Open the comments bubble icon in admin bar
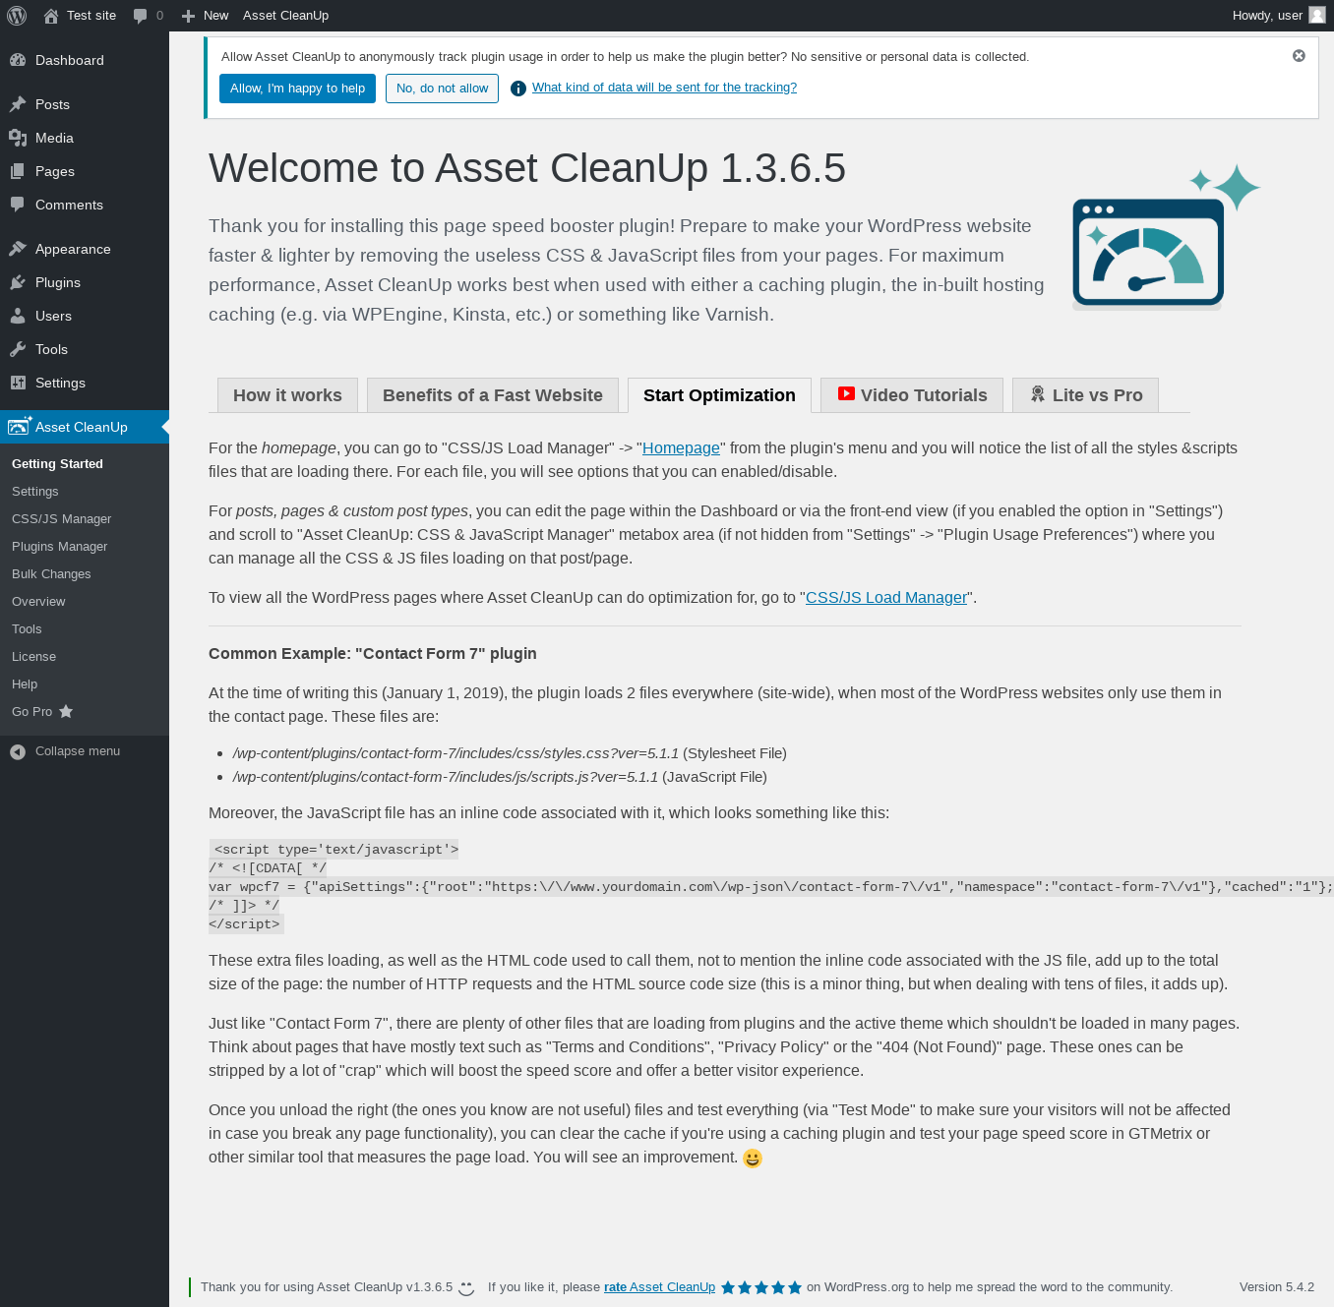1334x1307 pixels. pyautogui.click(x=140, y=16)
